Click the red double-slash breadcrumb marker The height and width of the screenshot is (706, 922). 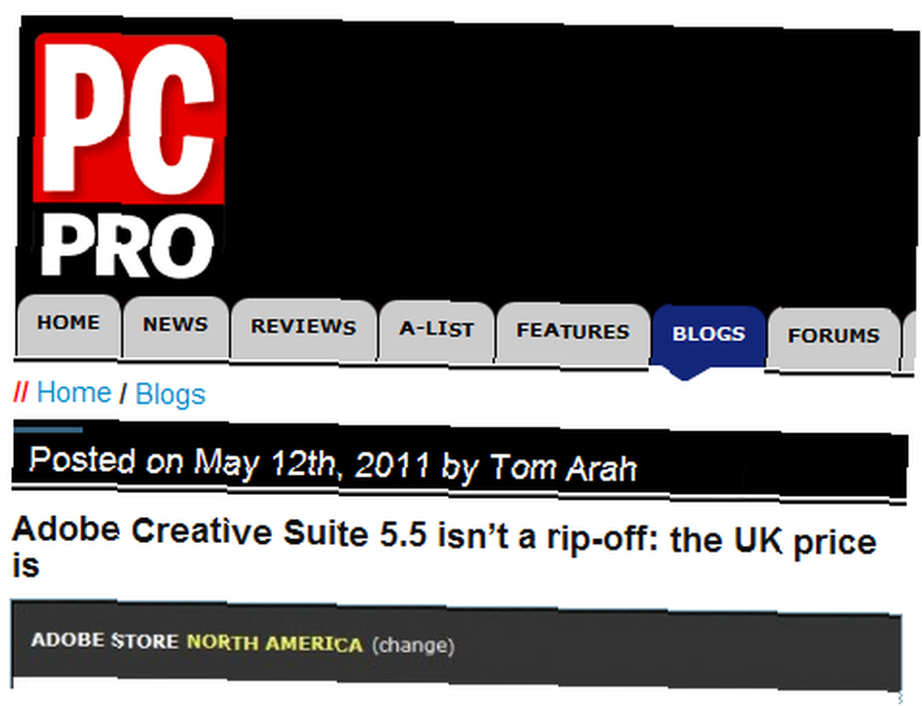pos(20,391)
